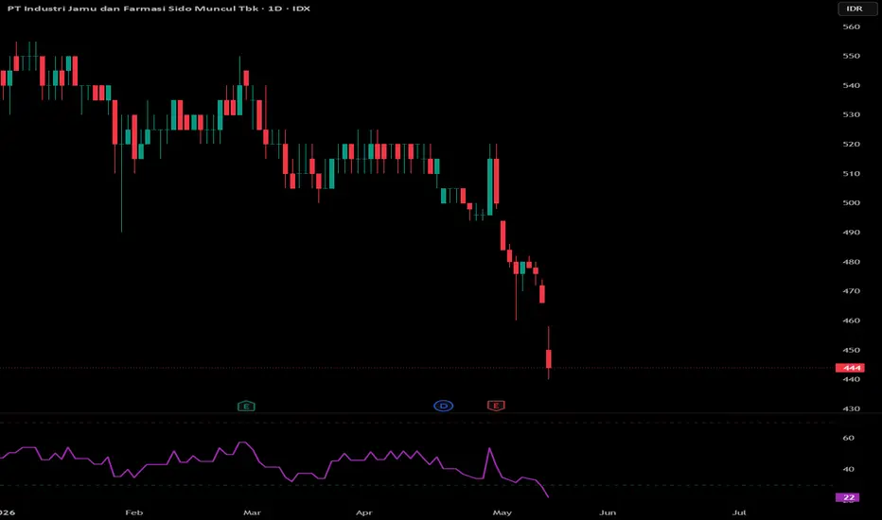This screenshot has width=882, height=520.
Task: Click the 550 price axis label
Action: (851, 56)
